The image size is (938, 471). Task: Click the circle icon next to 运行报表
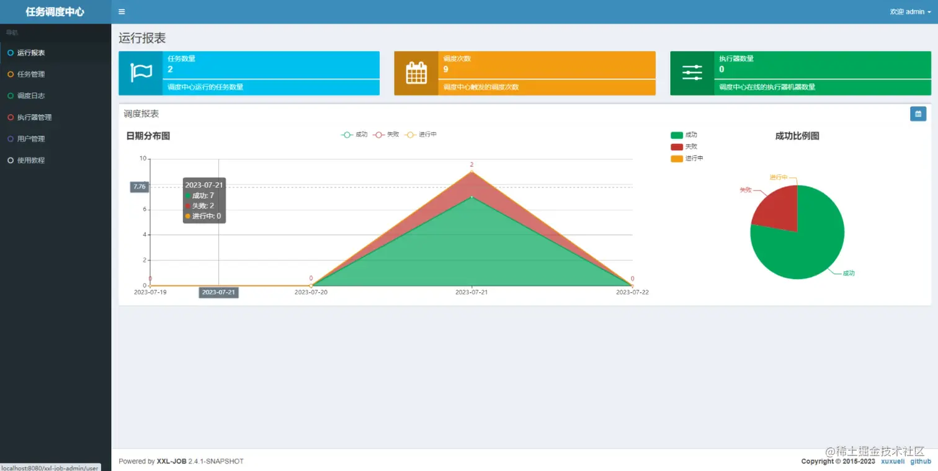[10, 53]
